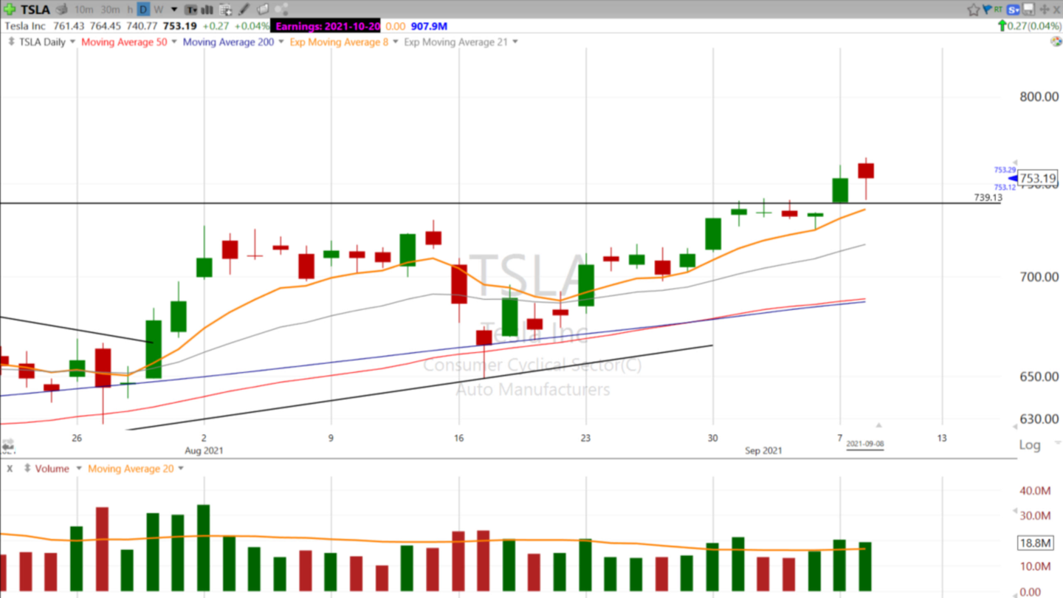Viewport: 1063px width, 598px height.
Task: Toggle the RT real-time data indicator
Action: click(999, 10)
